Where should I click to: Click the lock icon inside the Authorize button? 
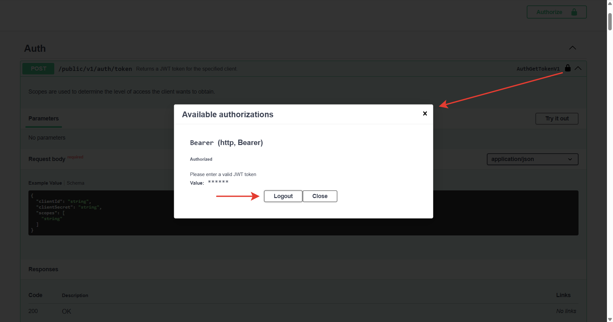point(575,12)
